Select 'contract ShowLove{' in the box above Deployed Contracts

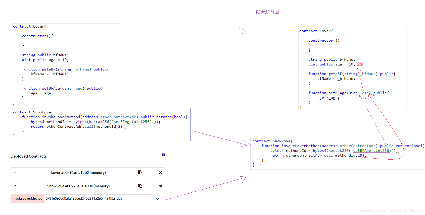click(x=33, y=112)
